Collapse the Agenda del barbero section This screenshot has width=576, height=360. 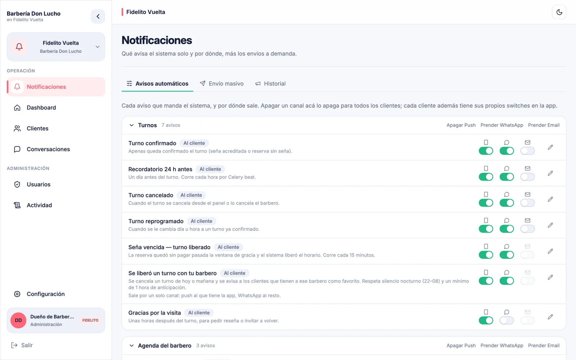[x=131, y=346]
